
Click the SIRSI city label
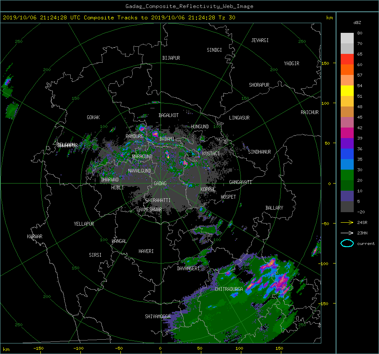[x=95, y=255]
